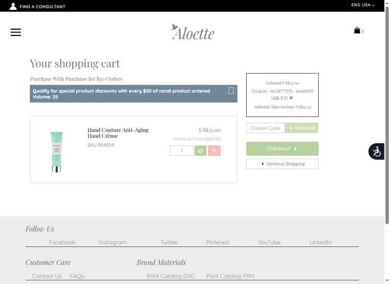Open the YouTube footer link

(x=269, y=242)
